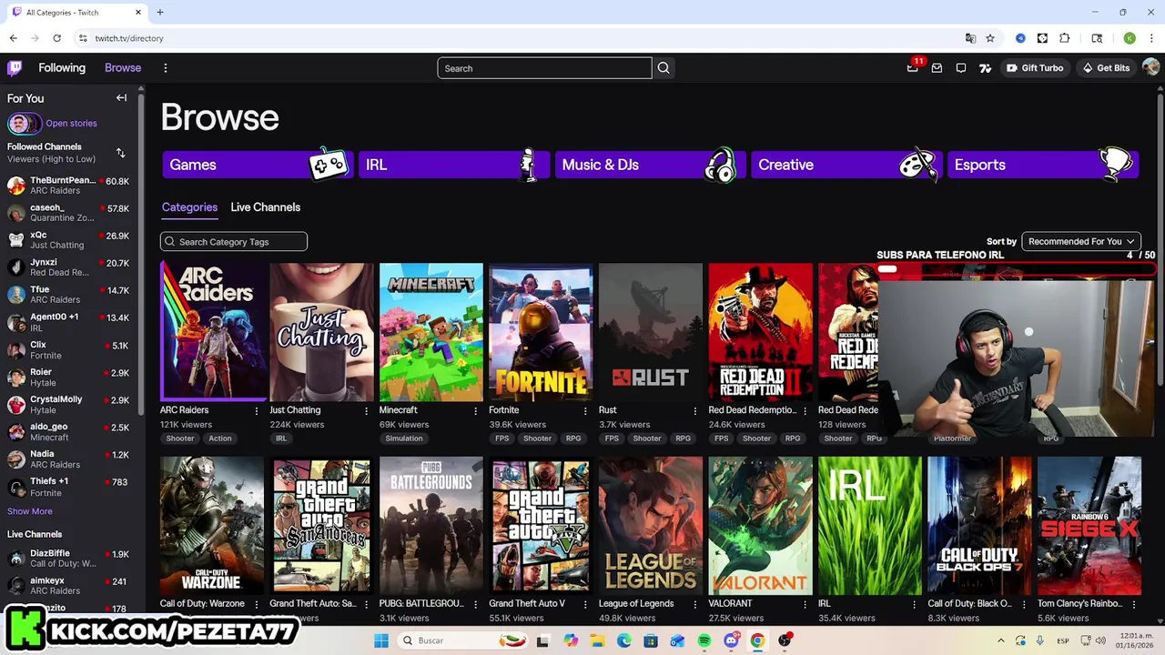Viewport: 1165px width, 655px height.
Task: Open File Explorer from the taskbar
Action: pyautogui.click(x=597, y=640)
